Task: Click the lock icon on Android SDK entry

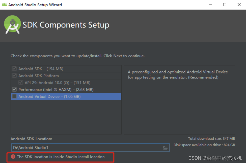Action: [14, 68]
